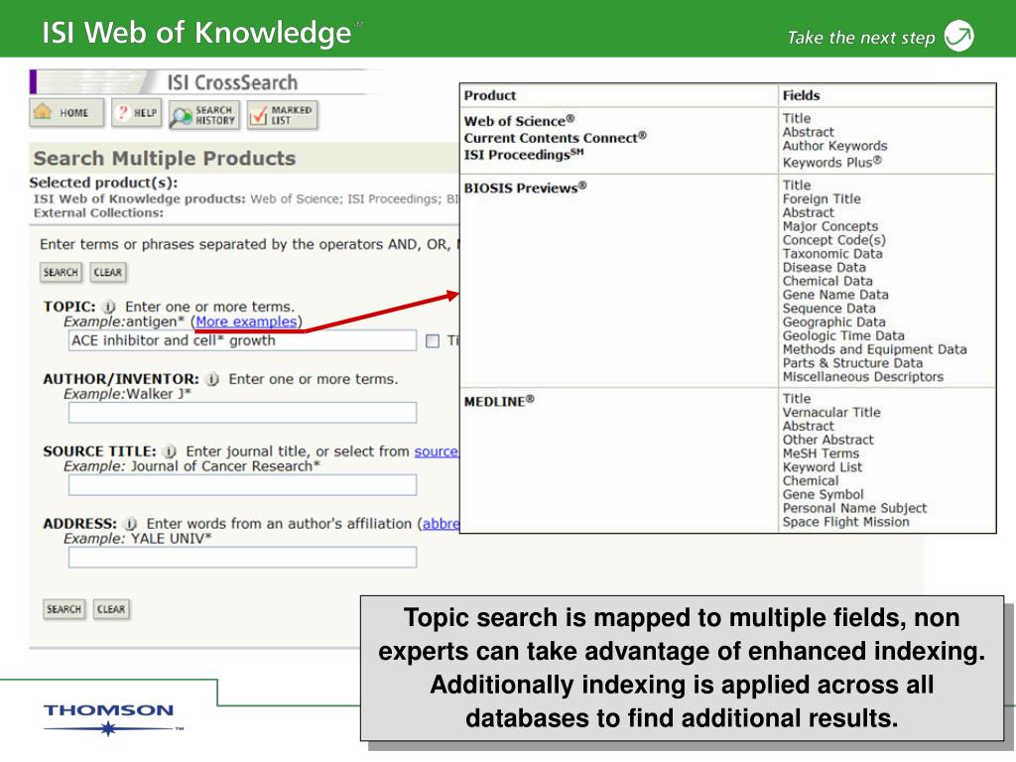Open the abbreviations link in ADDRESS

tap(441, 524)
